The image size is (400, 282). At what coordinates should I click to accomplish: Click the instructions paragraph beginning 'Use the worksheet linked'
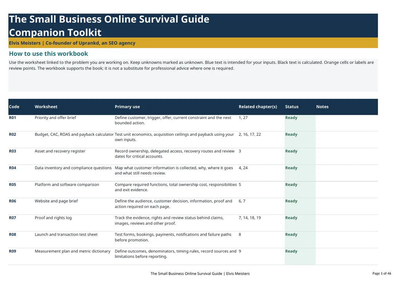point(191,65)
